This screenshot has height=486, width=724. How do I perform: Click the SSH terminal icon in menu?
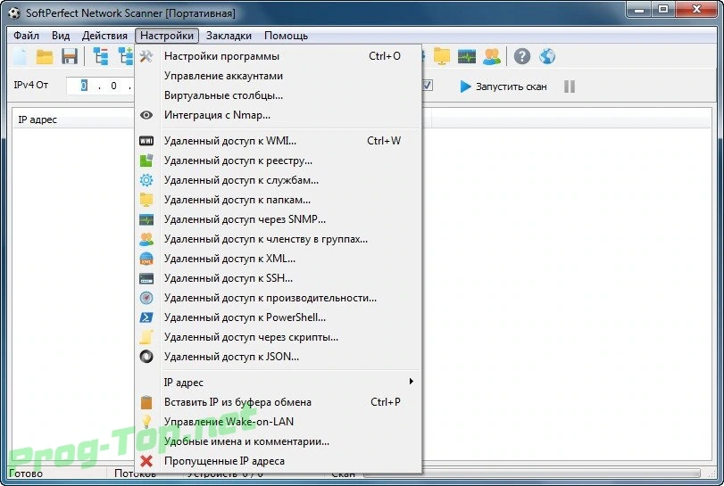click(x=146, y=278)
